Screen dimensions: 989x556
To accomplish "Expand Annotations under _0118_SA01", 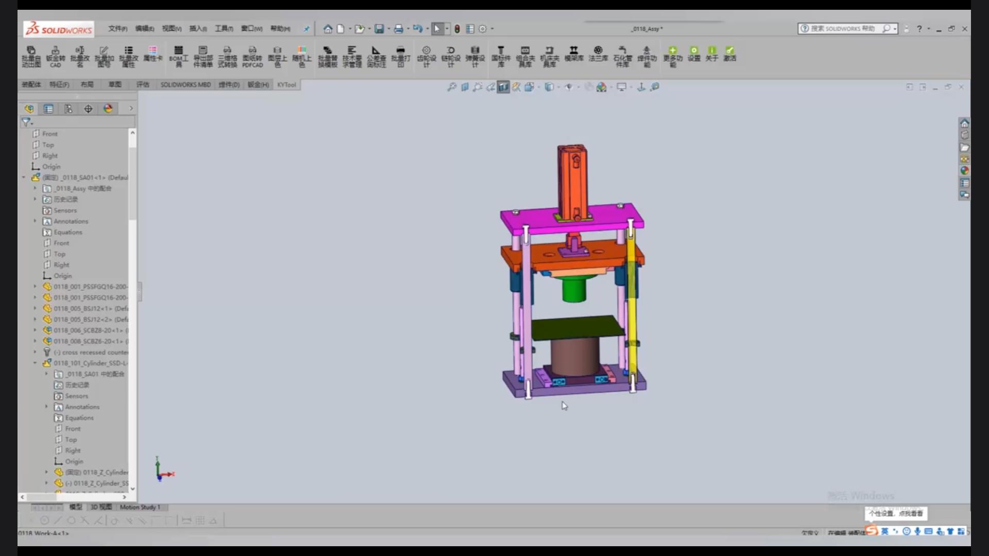I will 35,221.
